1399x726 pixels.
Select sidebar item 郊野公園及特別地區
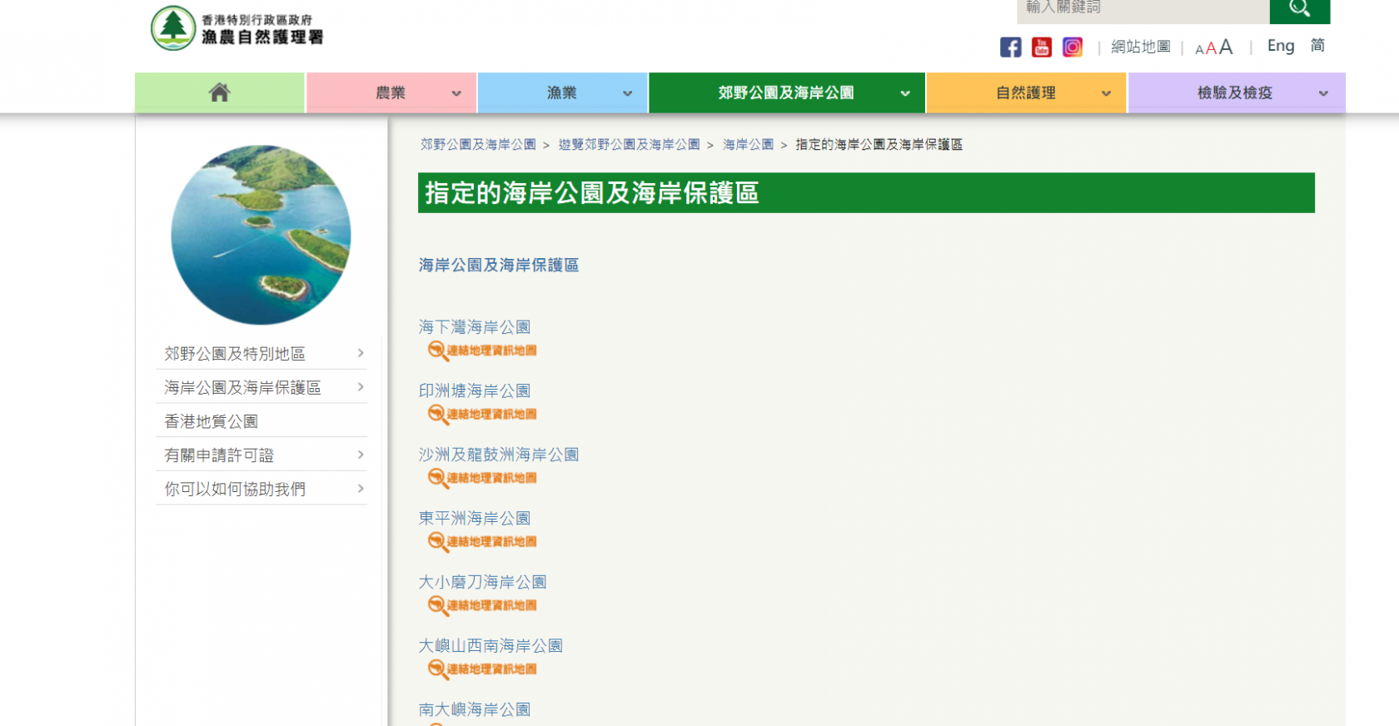[x=235, y=354]
